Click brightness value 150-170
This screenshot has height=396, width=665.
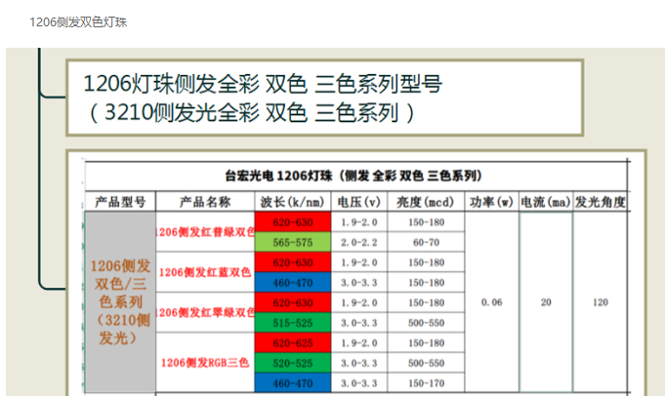pyautogui.click(x=426, y=383)
